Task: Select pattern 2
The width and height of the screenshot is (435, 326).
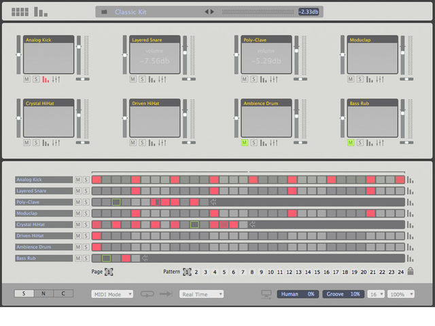Action: pos(196,272)
